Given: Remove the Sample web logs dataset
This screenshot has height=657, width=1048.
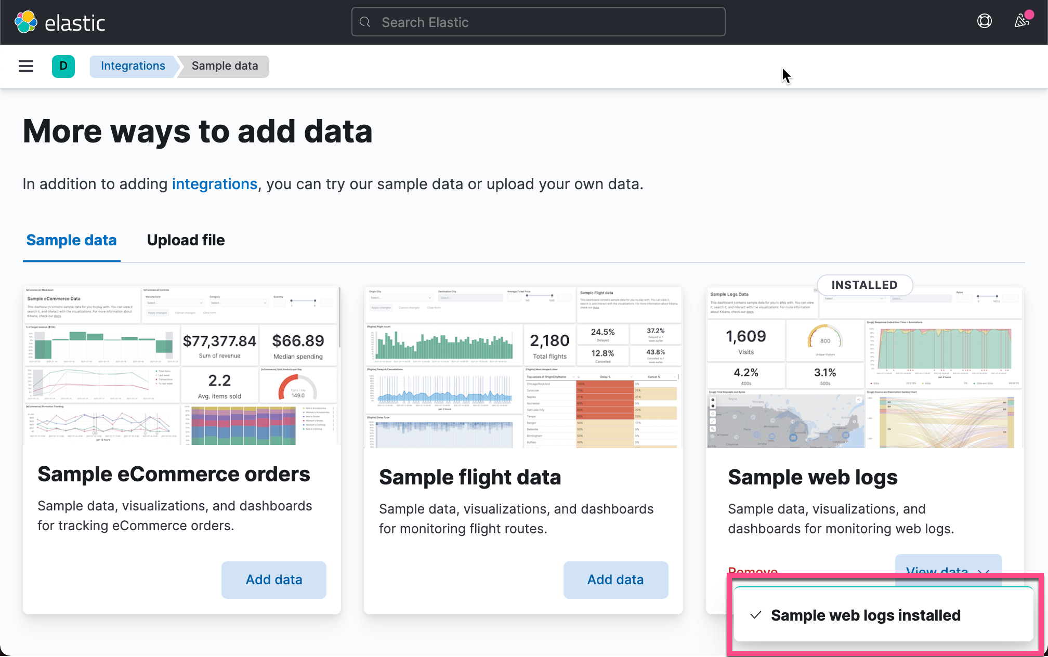Looking at the screenshot, I should [753, 571].
